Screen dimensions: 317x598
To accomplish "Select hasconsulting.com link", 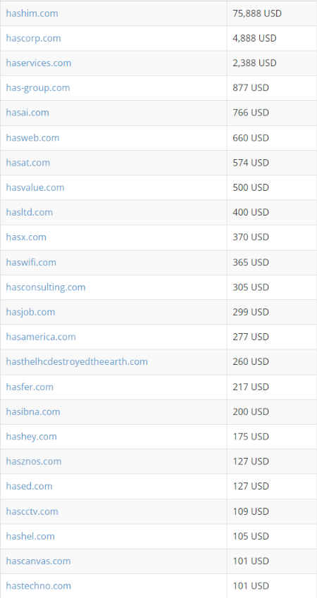I will pos(45,287).
